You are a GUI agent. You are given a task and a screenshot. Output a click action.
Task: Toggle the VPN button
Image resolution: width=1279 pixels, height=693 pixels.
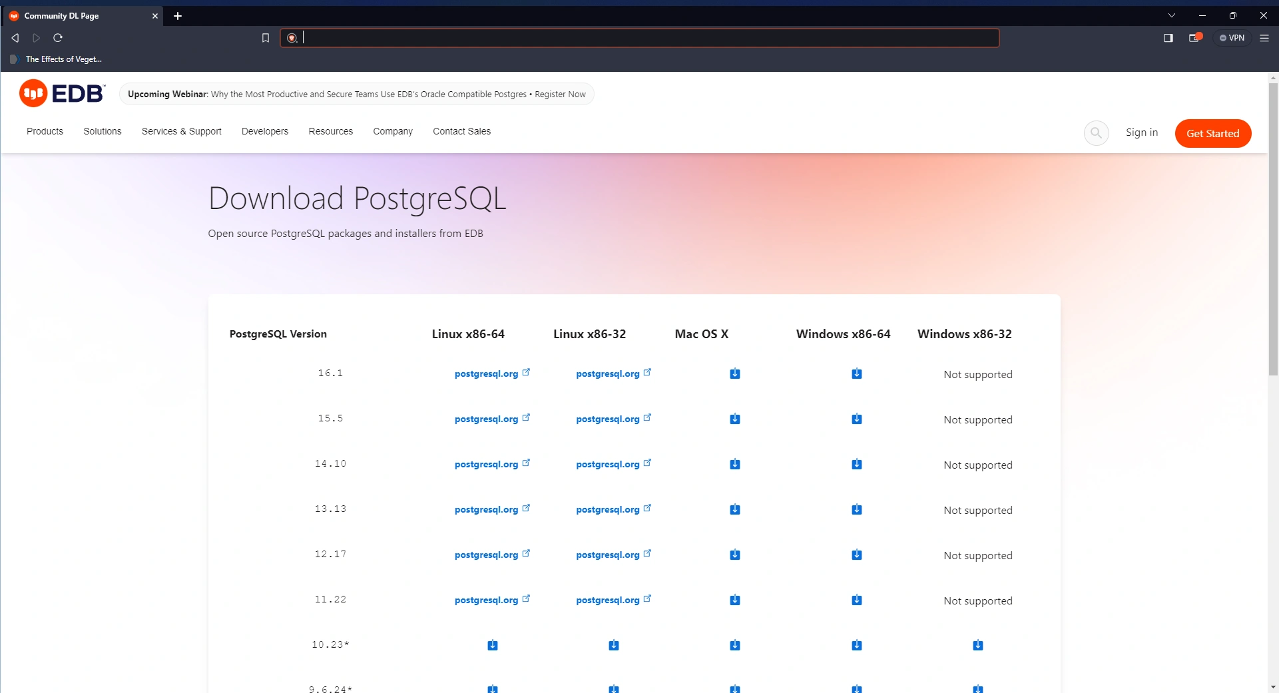pos(1232,38)
